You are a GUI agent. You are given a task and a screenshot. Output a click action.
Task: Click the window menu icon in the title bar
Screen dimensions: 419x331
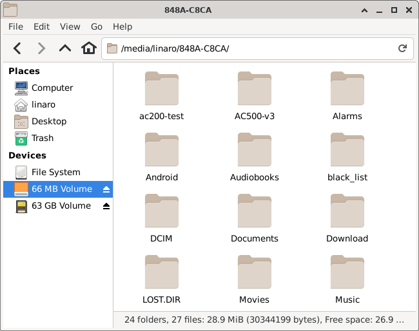coord(10,10)
